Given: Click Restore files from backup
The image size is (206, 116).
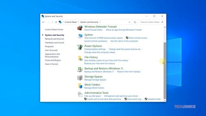Looking at the screenshot, I should 129,72.
